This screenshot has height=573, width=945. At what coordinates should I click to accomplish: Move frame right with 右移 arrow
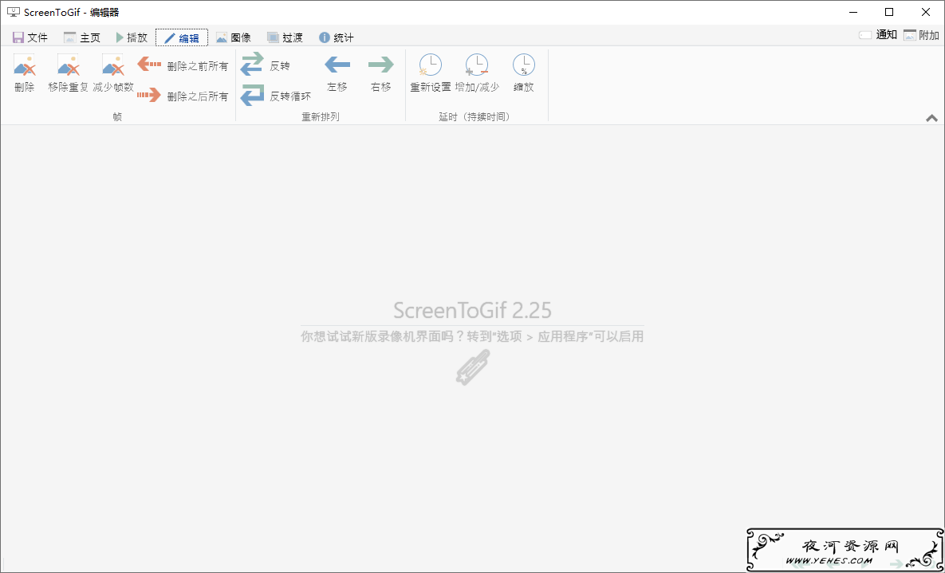pyautogui.click(x=381, y=64)
